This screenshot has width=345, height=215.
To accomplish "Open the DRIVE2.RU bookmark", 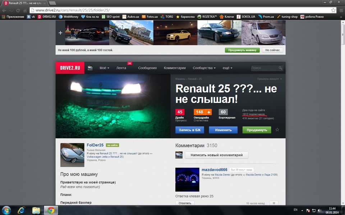I will pyautogui.click(x=47, y=17).
